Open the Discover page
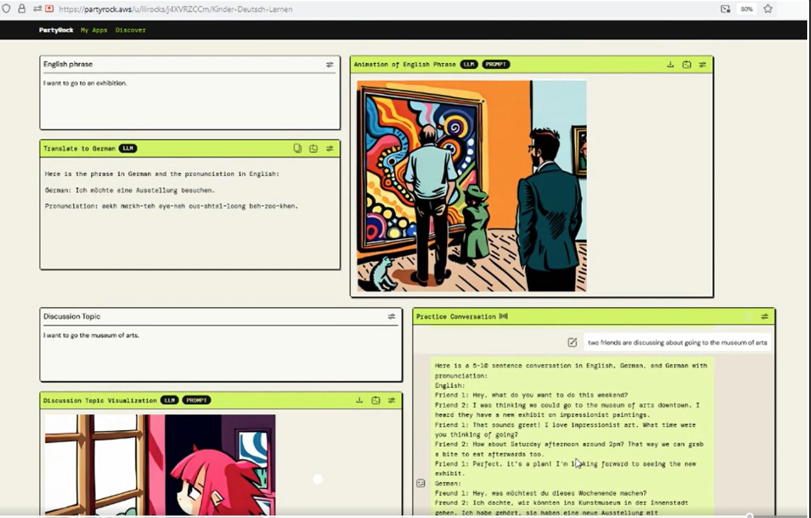The width and height of the screenshot is (811, 518). click(131, 30)
